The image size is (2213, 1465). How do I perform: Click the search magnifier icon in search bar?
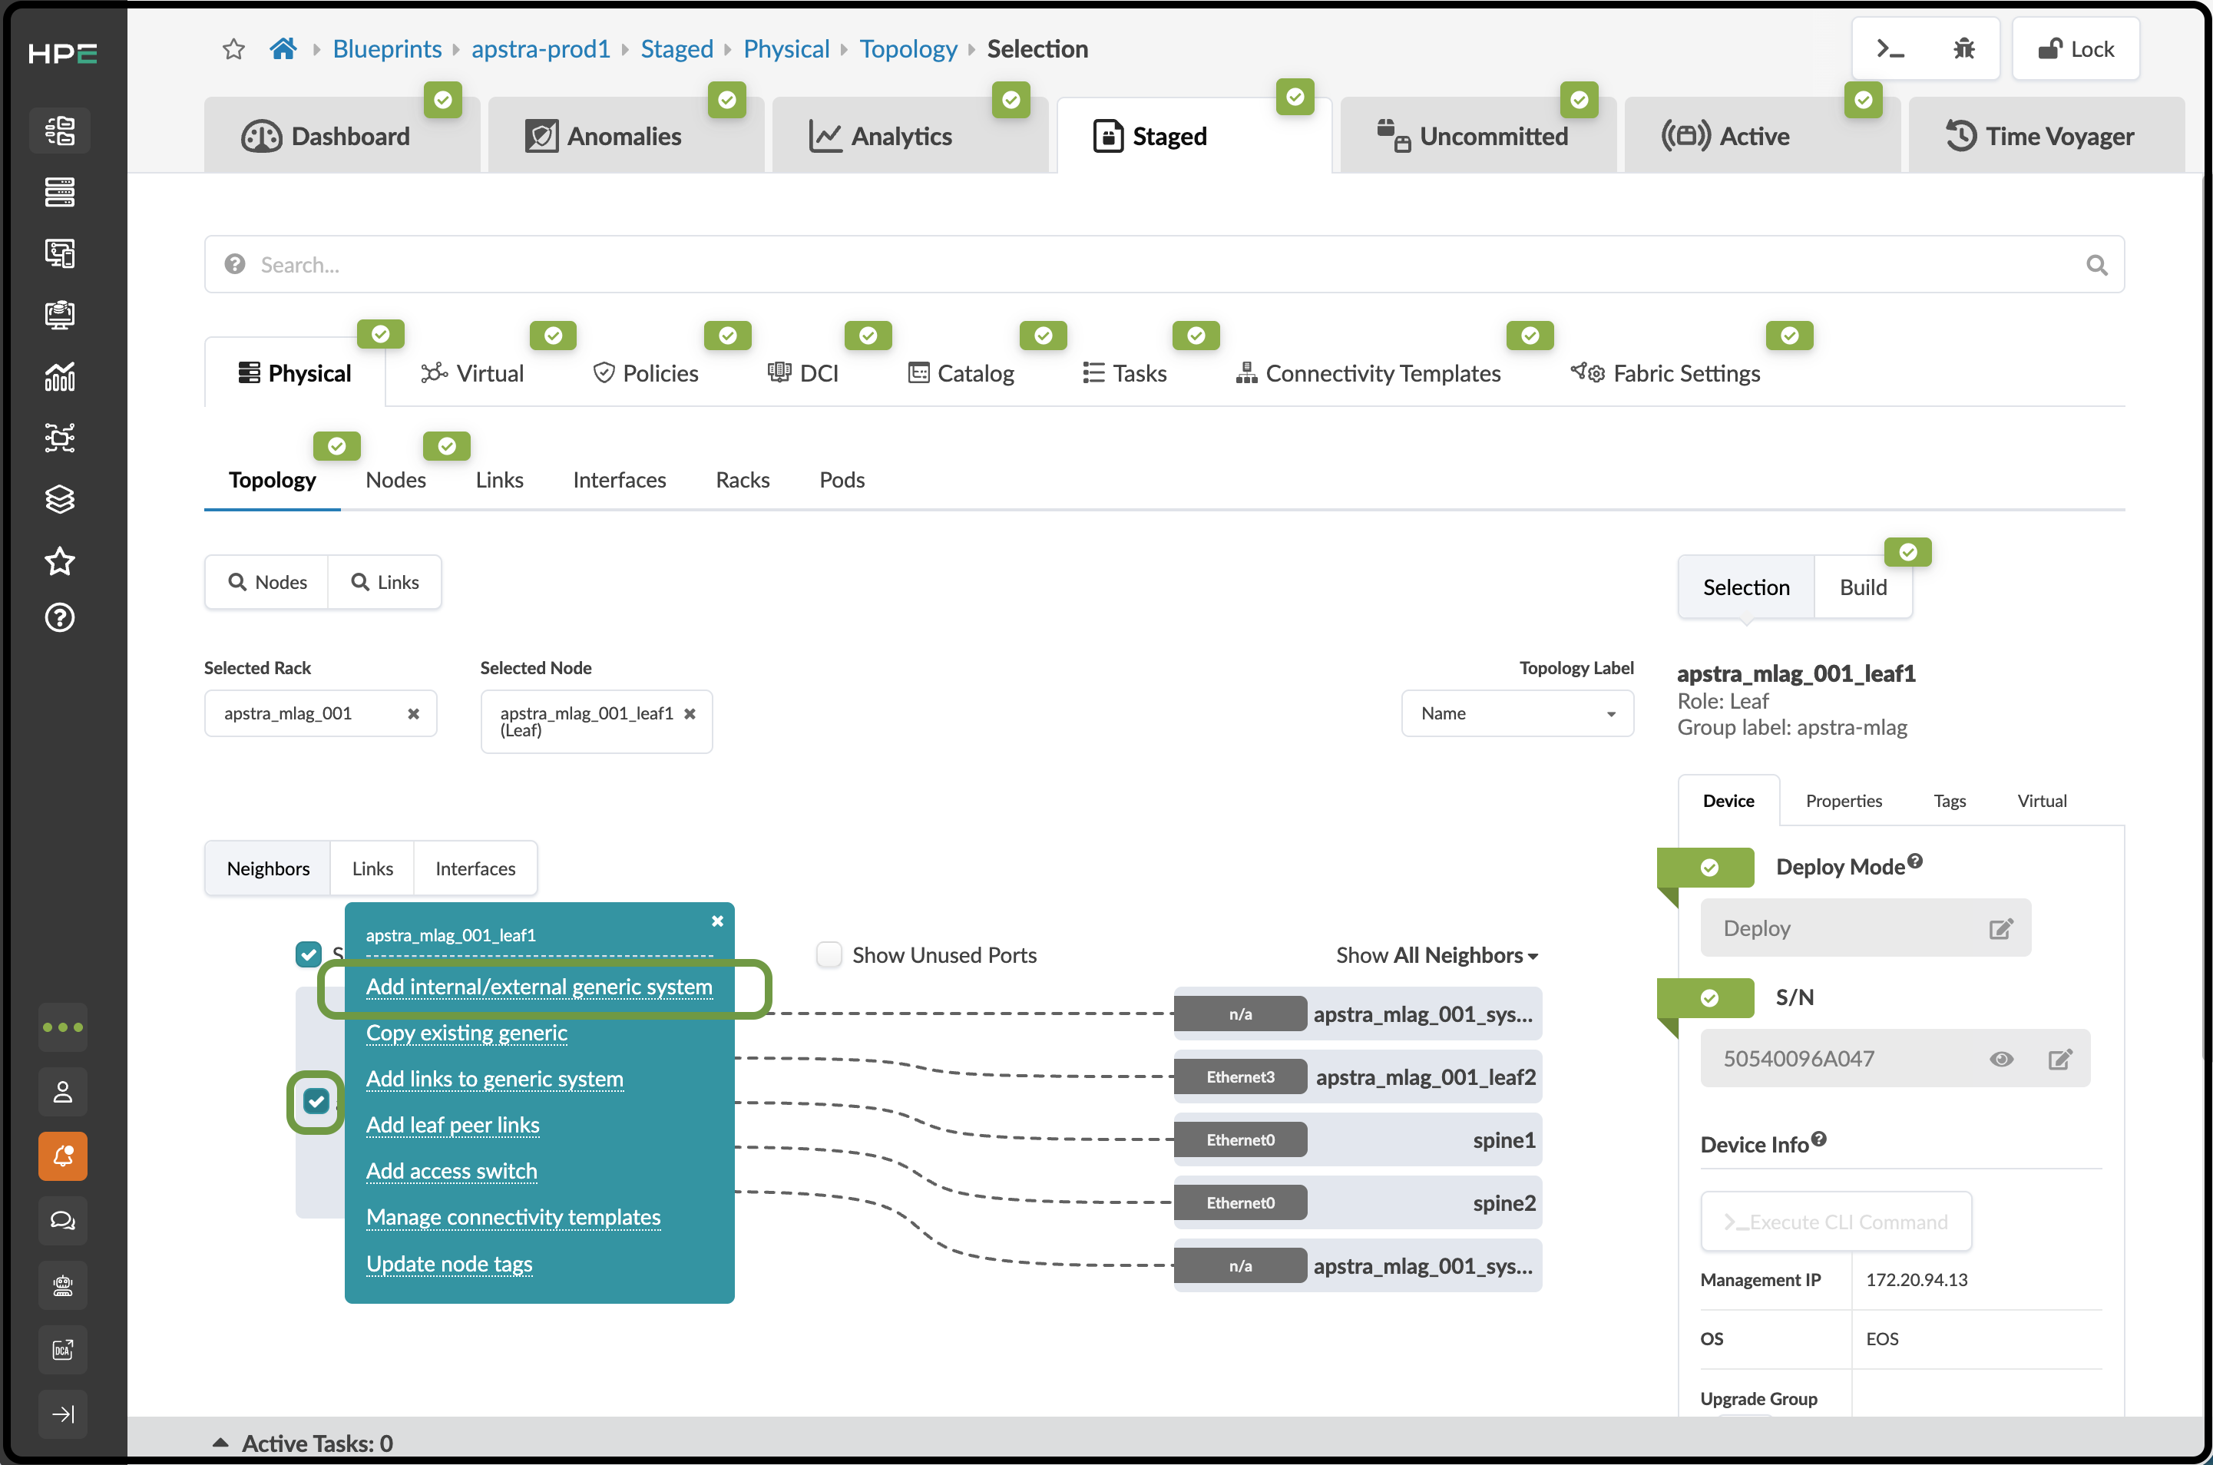click(2096, 266)
